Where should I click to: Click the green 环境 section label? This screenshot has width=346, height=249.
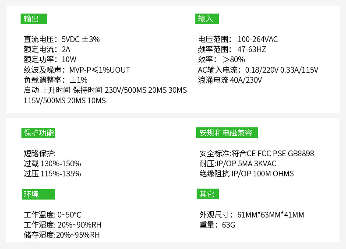click(39, 194)
